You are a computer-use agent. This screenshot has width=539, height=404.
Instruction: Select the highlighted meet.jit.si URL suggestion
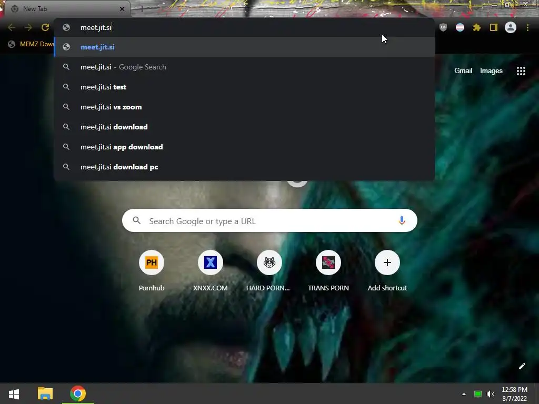(x=245, y=47)
